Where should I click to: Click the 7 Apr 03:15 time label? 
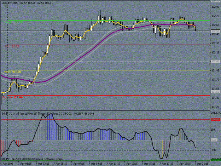click(42, 164)
